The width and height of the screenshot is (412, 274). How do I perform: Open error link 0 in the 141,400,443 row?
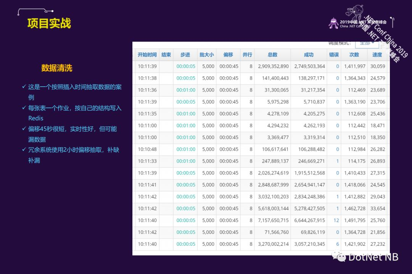[338, 78]
